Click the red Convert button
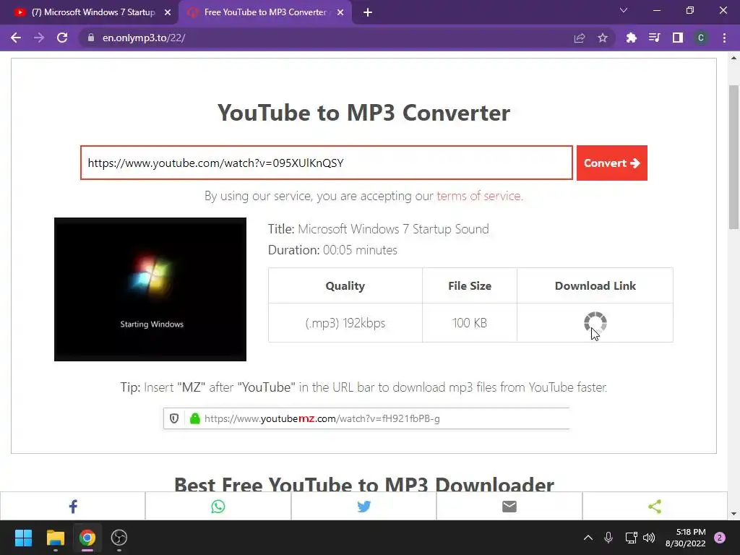This screenshot has width=740, height=555. click(611, 163)
